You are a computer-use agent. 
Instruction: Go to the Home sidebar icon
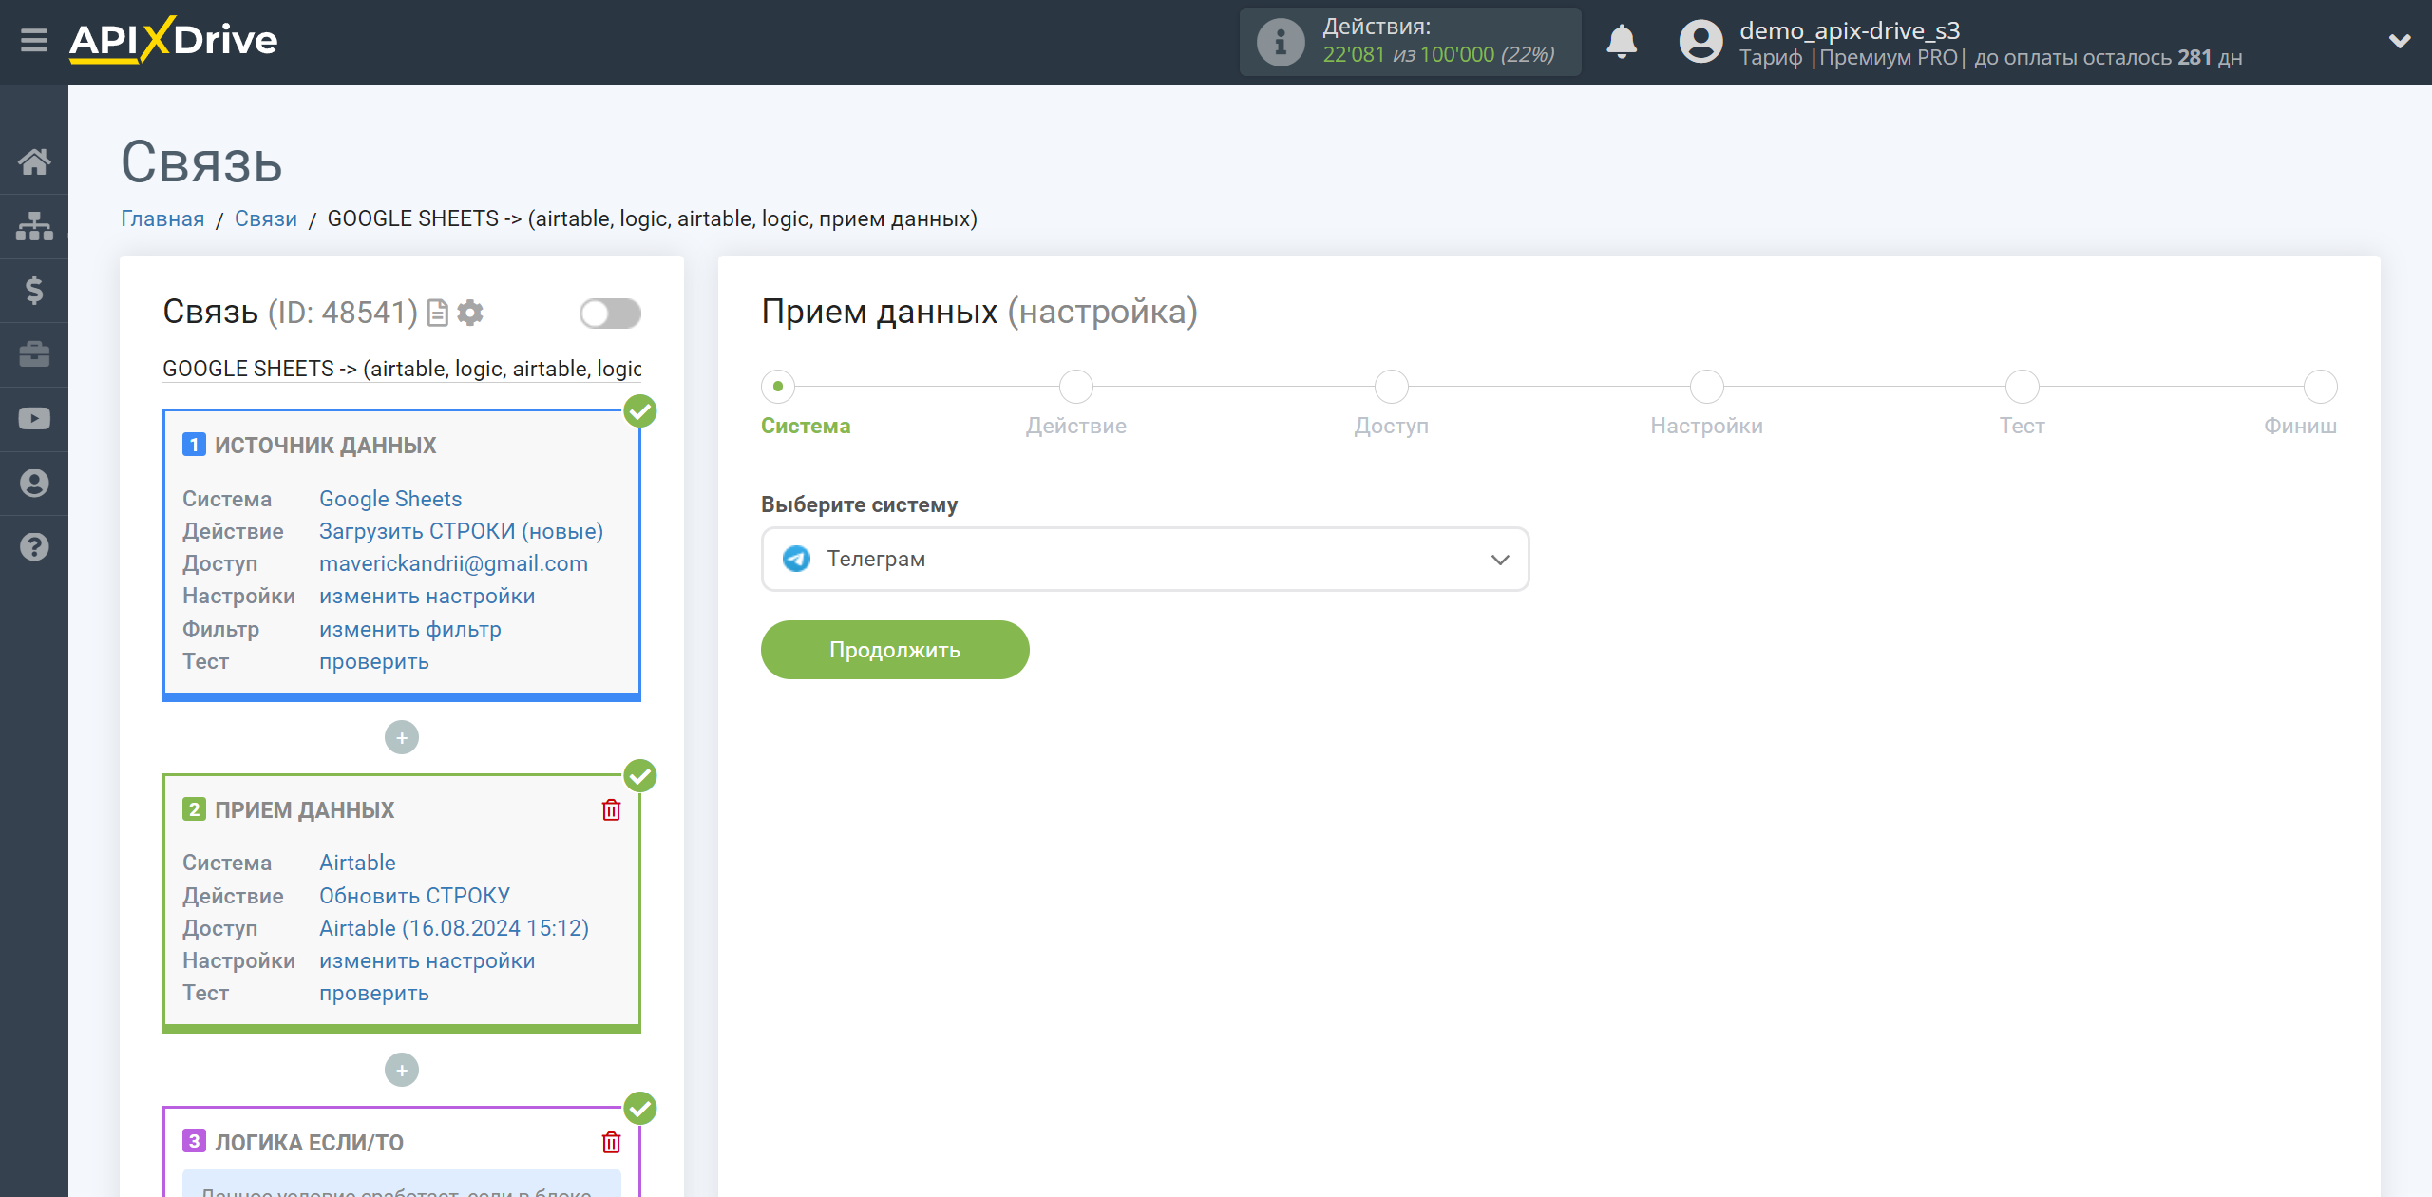[34, 161]
